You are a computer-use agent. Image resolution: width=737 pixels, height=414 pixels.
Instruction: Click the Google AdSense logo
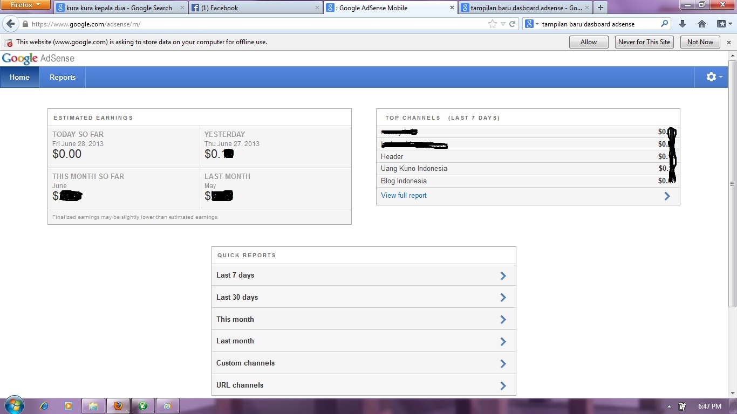(x=38, y=58)
